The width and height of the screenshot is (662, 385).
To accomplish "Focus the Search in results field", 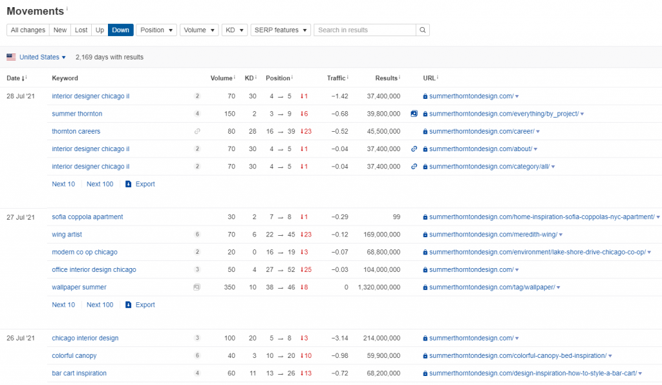I will pyautogui.click(x=365, y=30).
